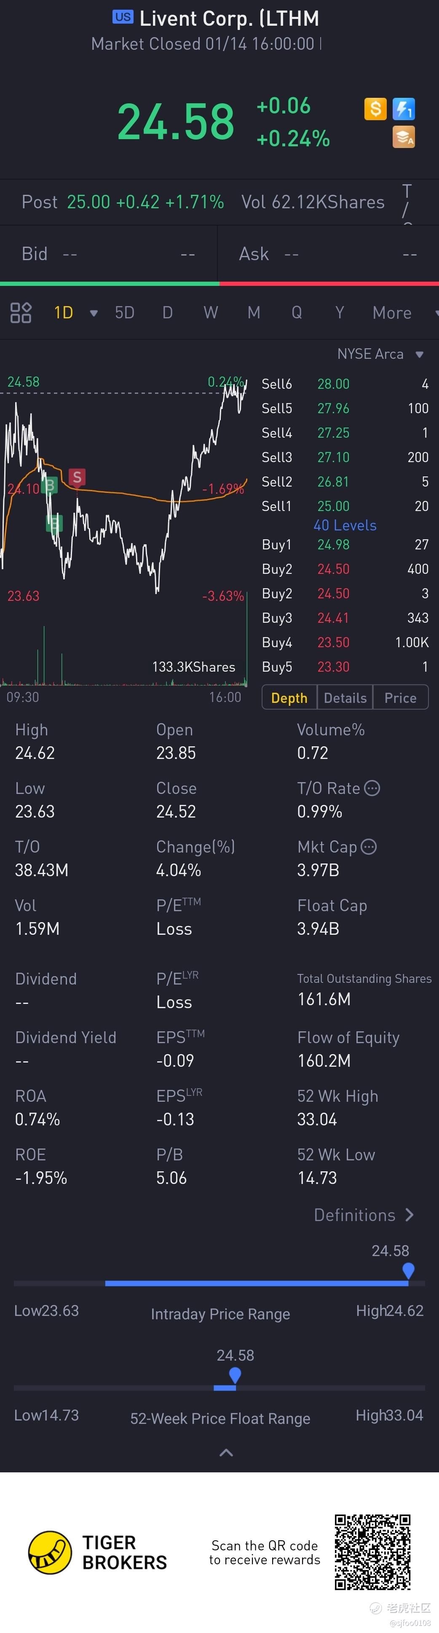Image resolution: width=439 pixels, height=1633 pixels.
Task: Tap the yellow dollar sign icon
Action: [x=375, y=109]
